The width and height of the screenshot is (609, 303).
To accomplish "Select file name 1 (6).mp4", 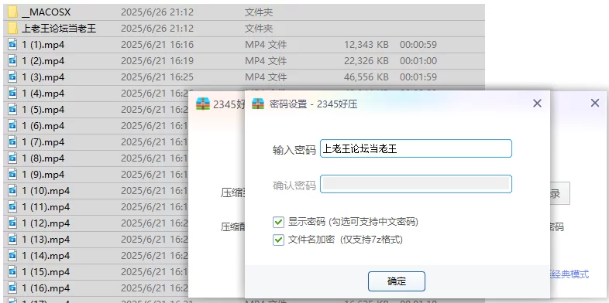I will coord(43,126).
